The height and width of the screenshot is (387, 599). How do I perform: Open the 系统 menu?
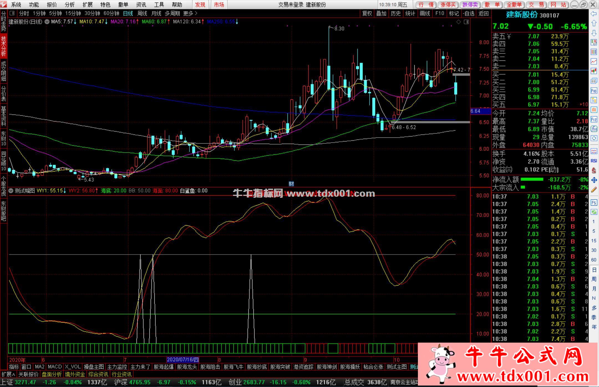click(x=16, y=5)
